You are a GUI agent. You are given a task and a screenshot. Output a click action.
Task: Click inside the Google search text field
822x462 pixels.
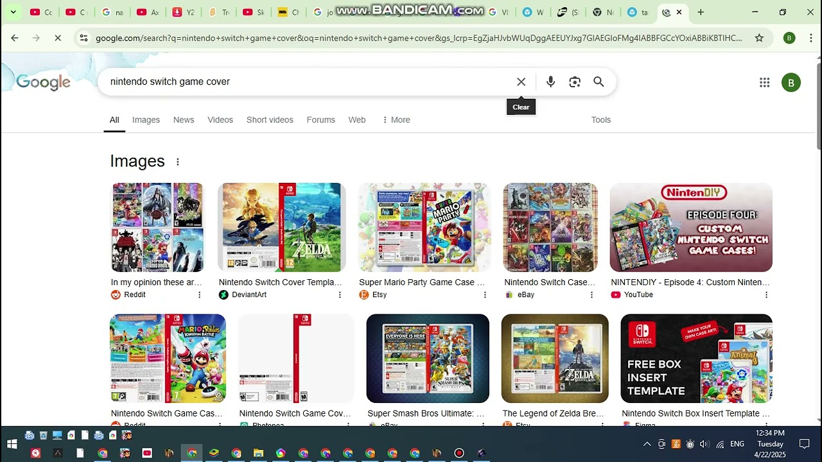coord(308,82)
